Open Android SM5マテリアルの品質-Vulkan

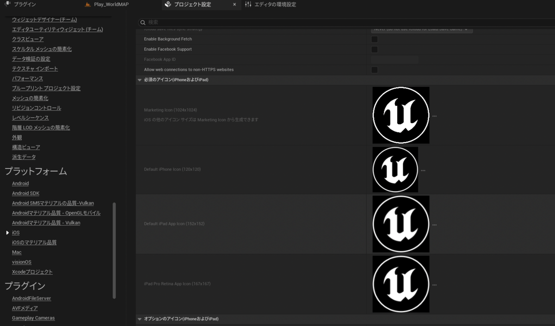coord(53,203)
